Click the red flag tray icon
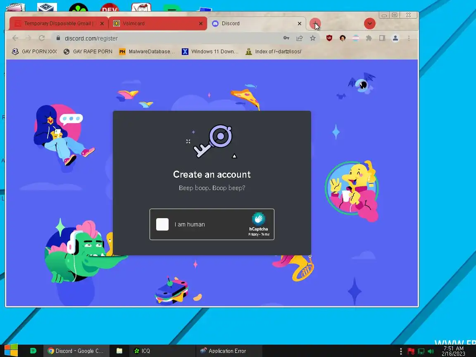Image resolution: width=476 pixels, height=357 pixels. point(411,351)
